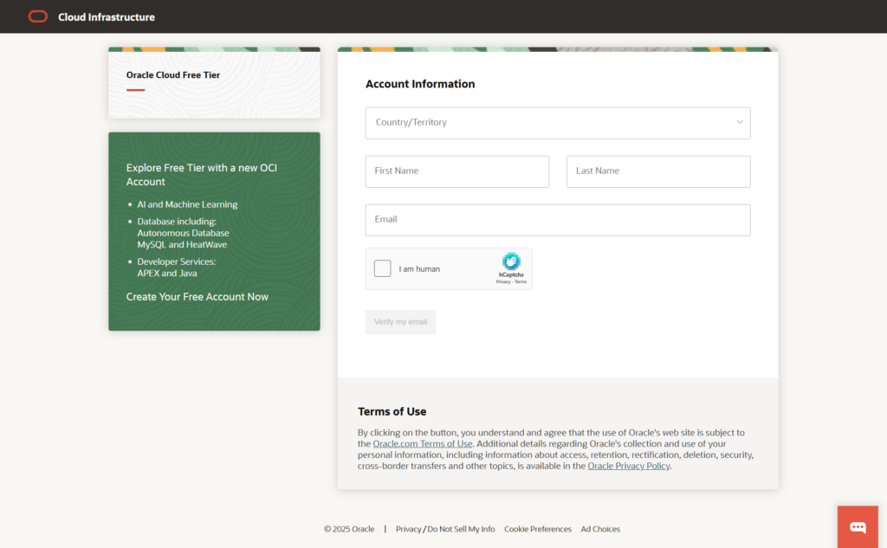Select the Last Name input box

coord(658,171)
